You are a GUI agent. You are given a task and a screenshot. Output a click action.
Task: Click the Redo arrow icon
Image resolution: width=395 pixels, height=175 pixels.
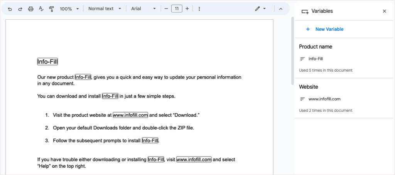(20, 9)
